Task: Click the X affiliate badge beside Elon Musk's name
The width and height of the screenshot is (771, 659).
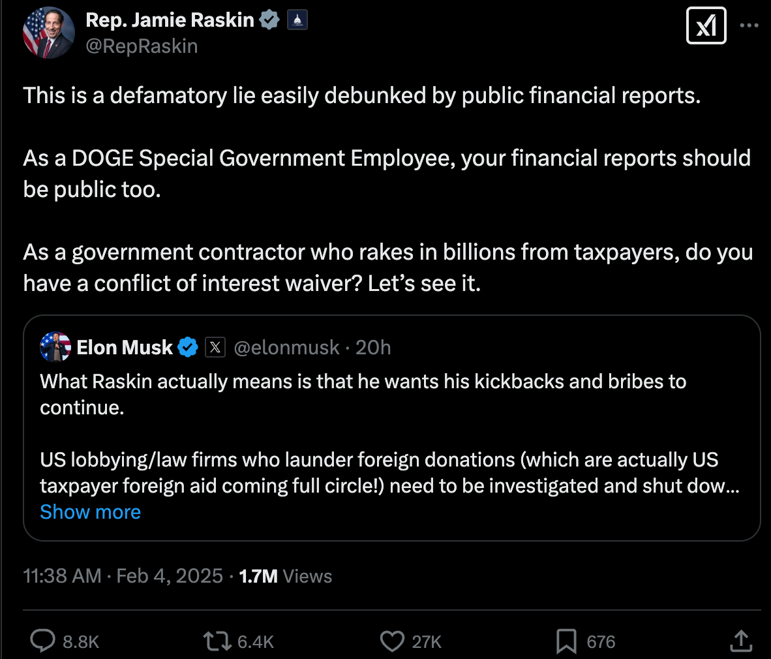Action: [x=215, y=347]
